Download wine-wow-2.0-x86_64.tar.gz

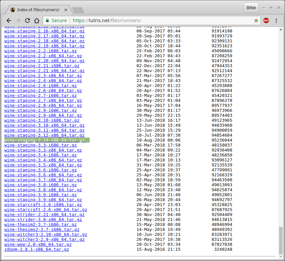point(38,244)
